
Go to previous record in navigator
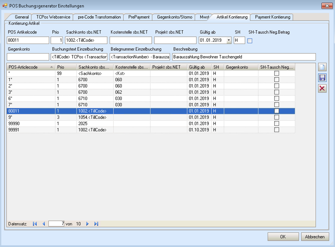click(44, 224)
